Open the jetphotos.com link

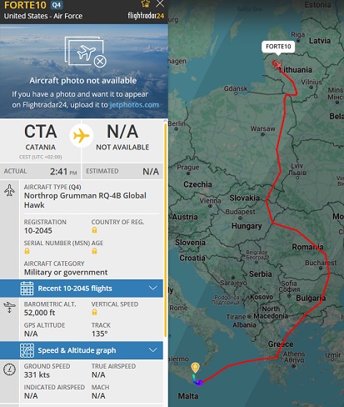coord(134,105)
